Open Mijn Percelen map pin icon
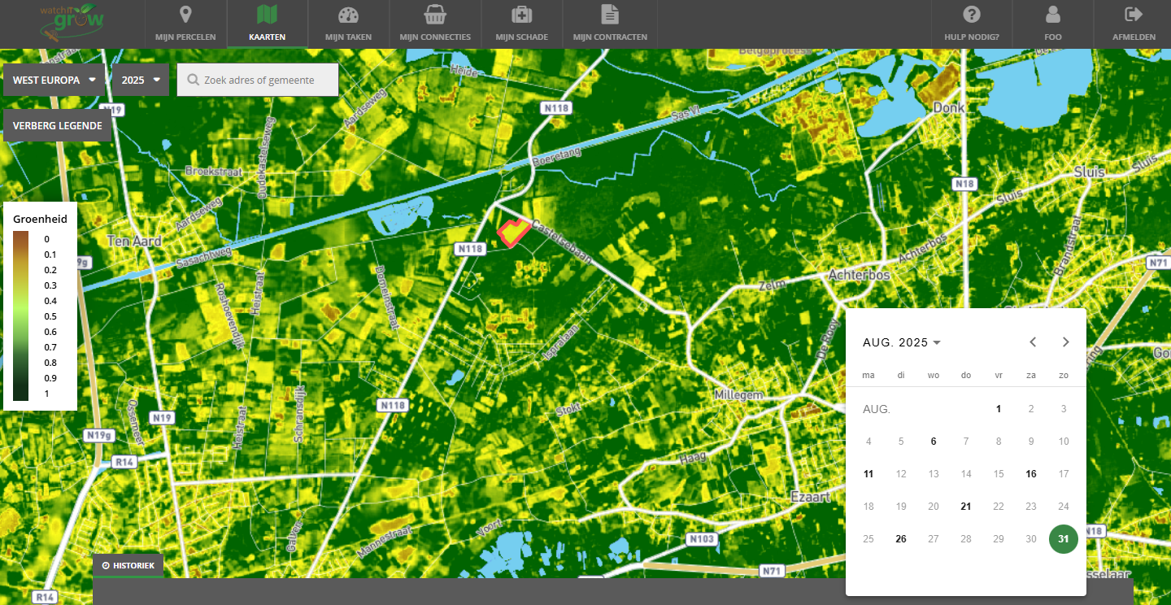1171x605 pixels. (185, 15)
